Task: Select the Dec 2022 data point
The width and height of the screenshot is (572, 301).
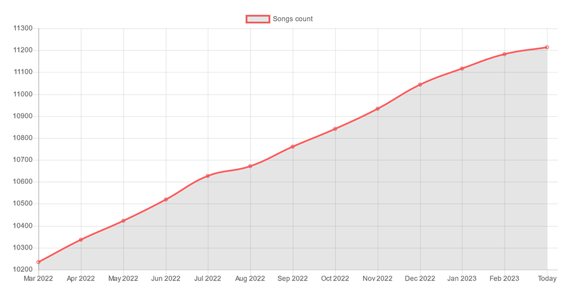Action: click(x=420, y=85)
